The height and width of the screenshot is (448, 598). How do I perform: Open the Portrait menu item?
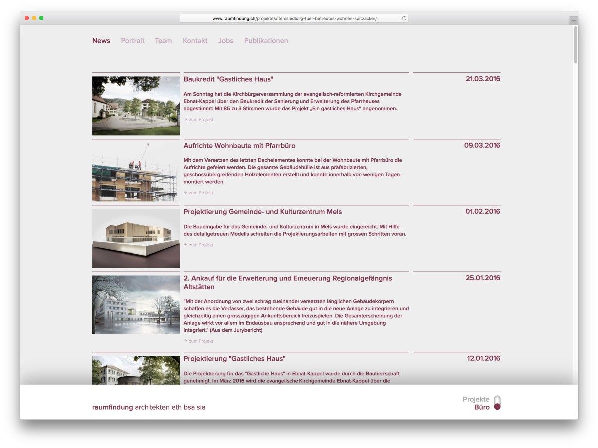coord(132,41)
